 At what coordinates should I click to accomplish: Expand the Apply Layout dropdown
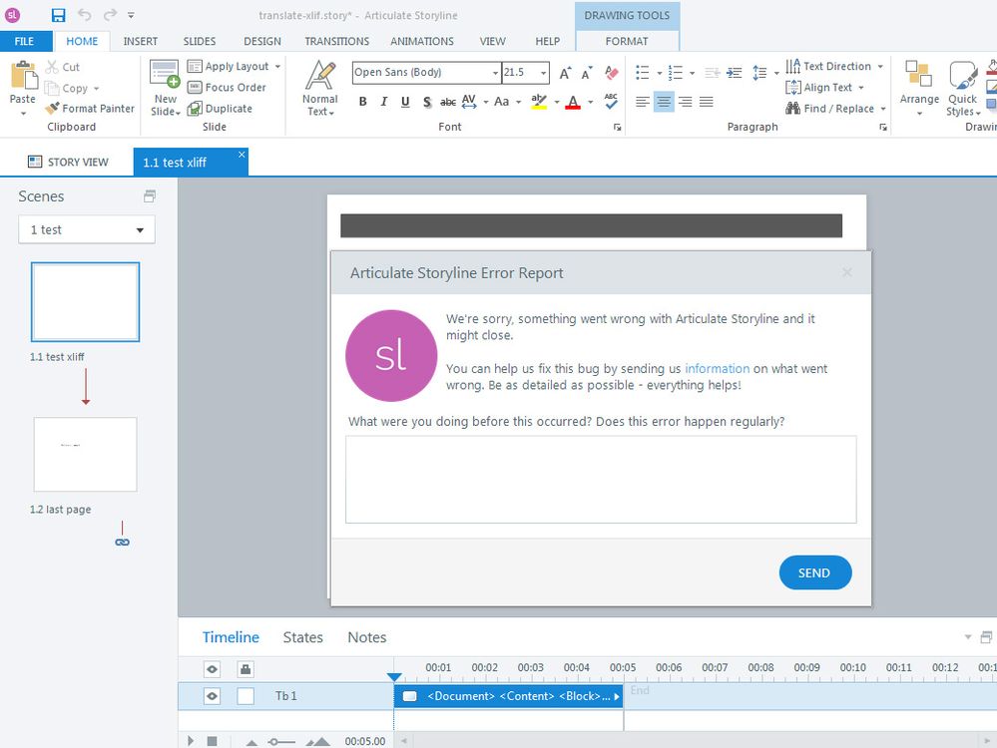(277, 66)
